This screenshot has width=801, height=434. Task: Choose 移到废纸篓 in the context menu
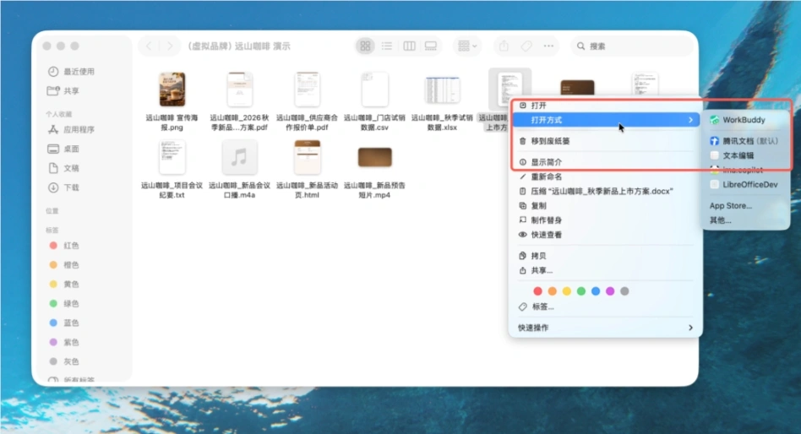(x=605, y=141)
